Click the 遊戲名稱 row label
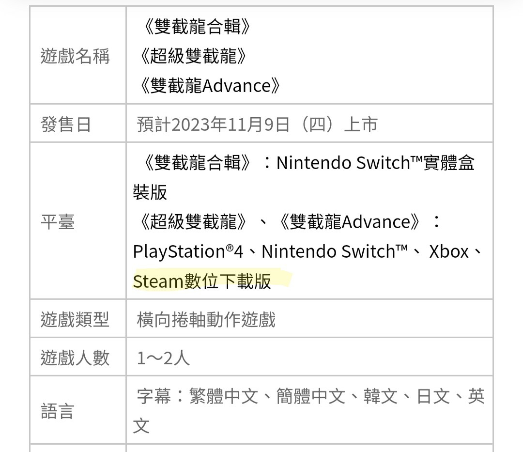 [75, 57]
